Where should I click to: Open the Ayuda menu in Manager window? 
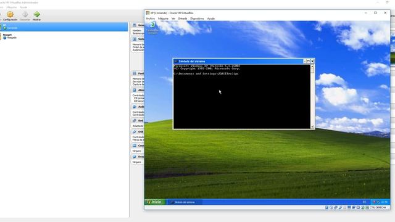23,7
